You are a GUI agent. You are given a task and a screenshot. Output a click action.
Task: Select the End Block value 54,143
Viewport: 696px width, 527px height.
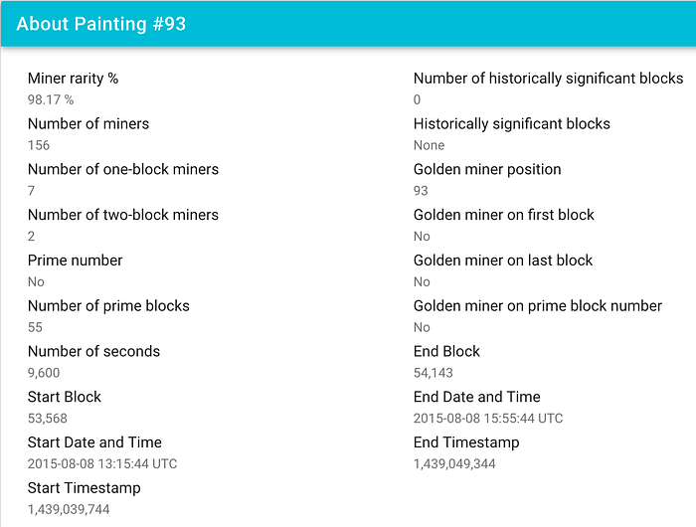click(x=433, y=373)
